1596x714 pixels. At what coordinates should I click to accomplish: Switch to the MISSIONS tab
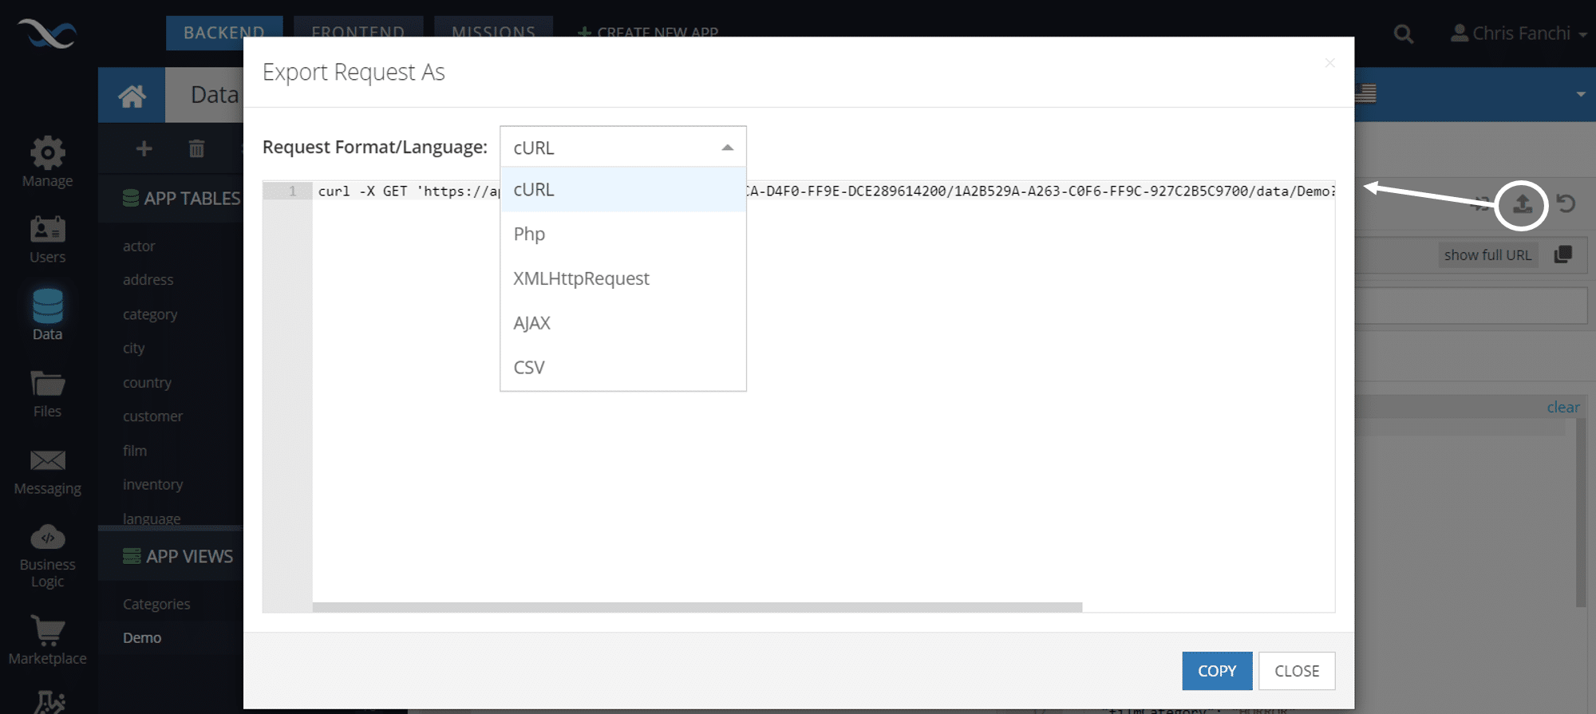coord(493,33)
